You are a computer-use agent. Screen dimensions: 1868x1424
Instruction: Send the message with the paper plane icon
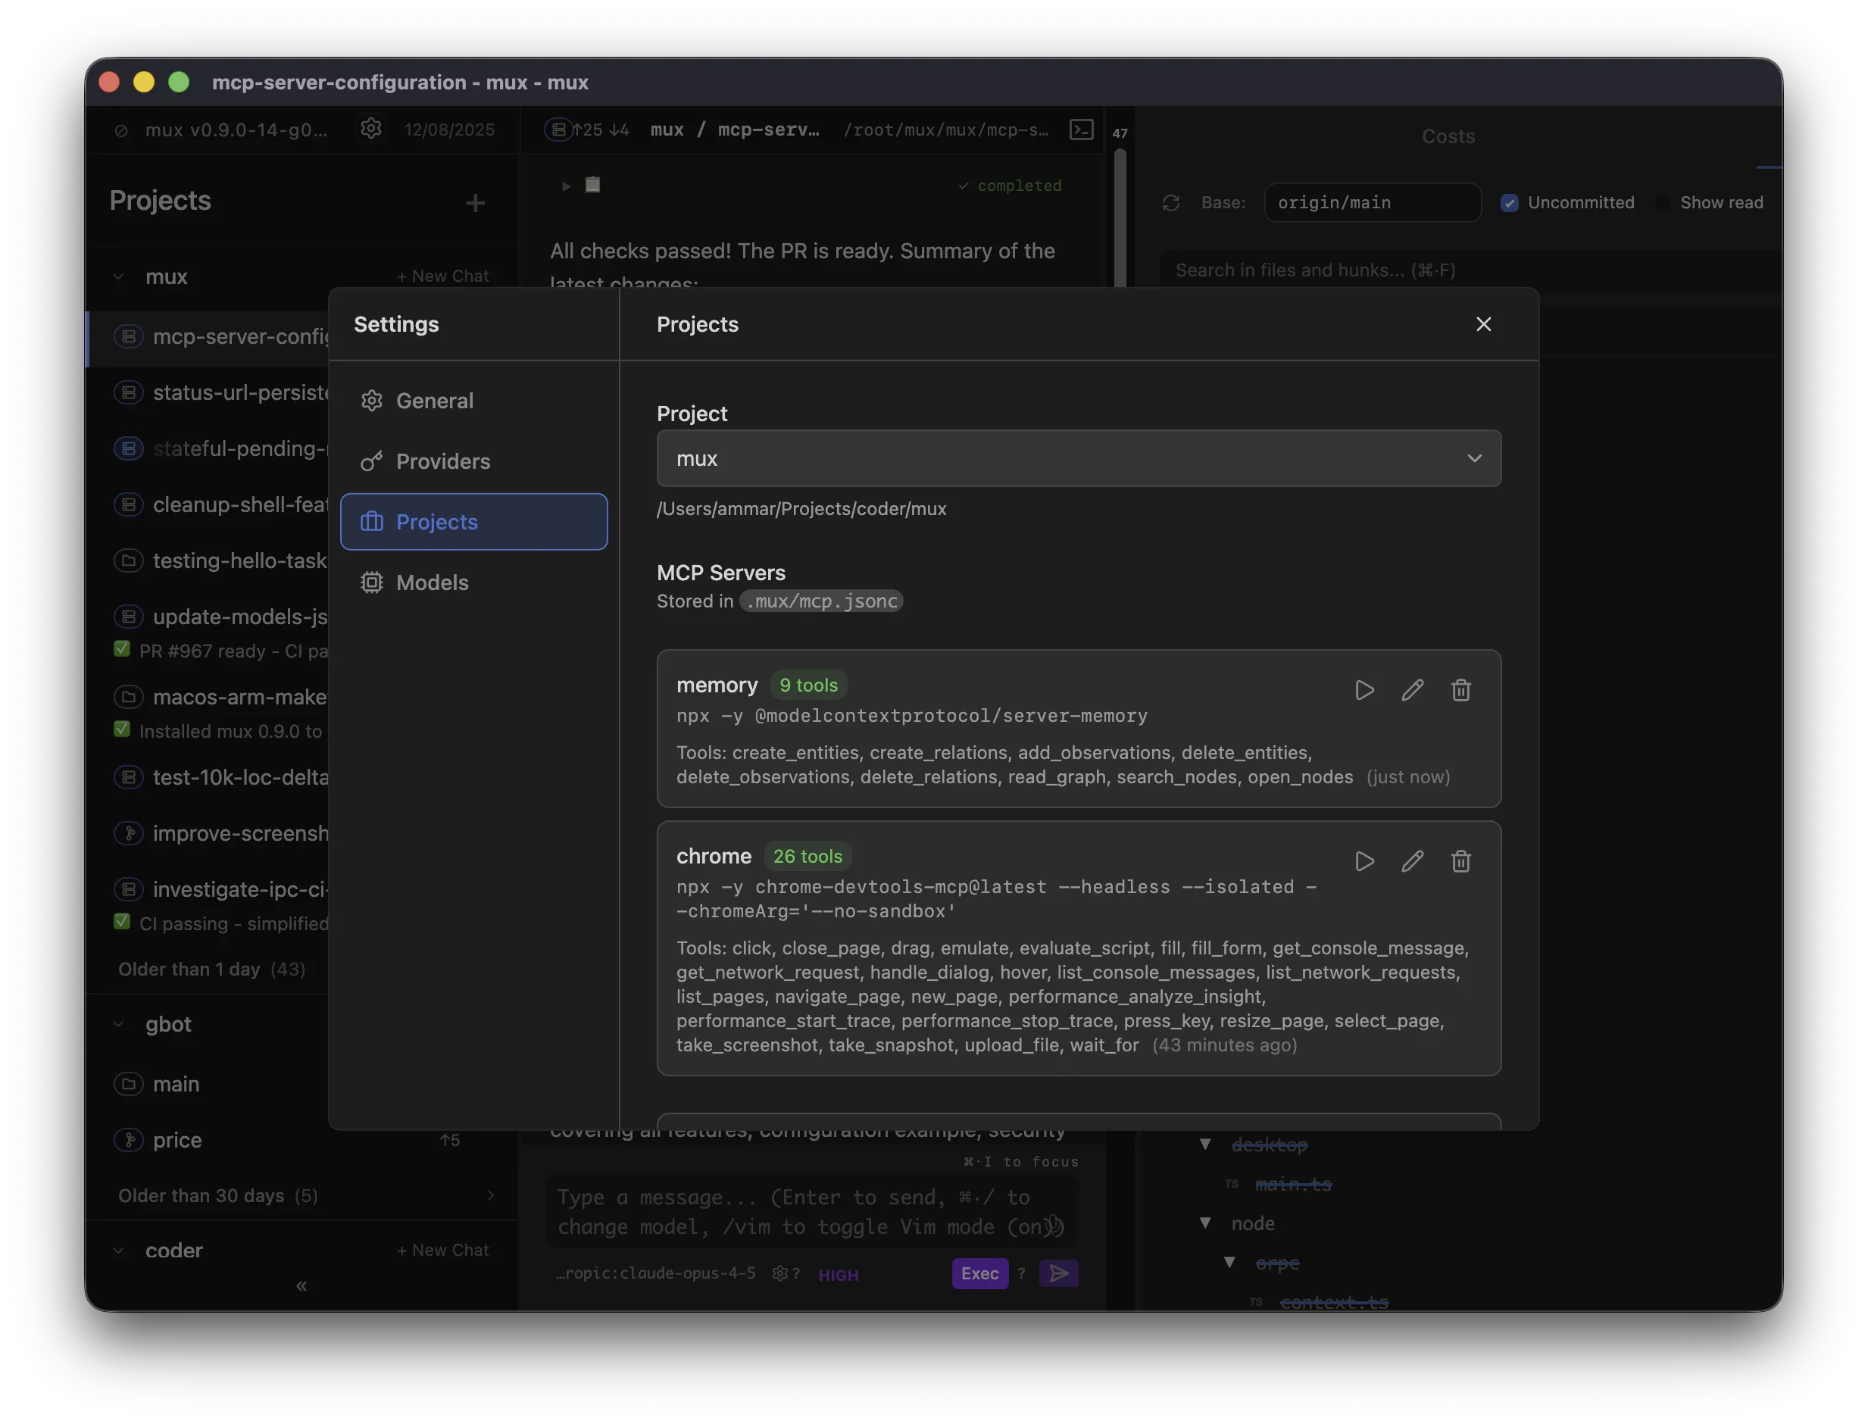pos(1058,1273)
